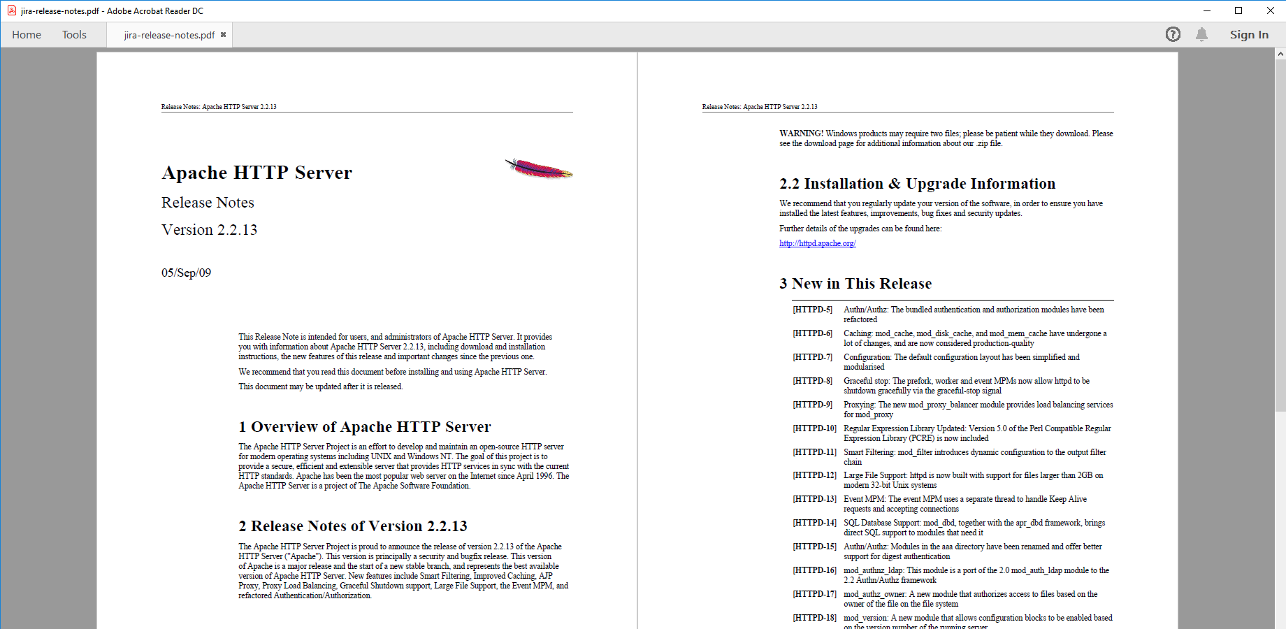Click the Acrobat PDF icon in title bar
The image size is (1286, 629).
[x=11, y=10]
